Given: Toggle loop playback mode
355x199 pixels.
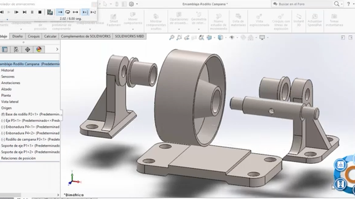Looking at the screenshot, I should tap(68, 12).
